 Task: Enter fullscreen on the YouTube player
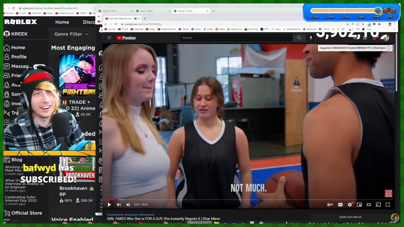[388, 205]
